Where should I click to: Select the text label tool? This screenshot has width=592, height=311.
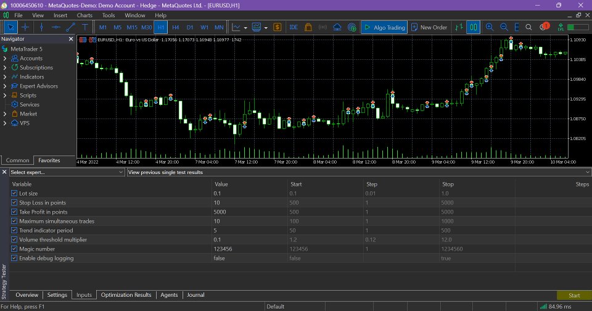coord(85,27)
